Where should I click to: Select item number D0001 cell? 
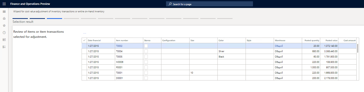129,78
